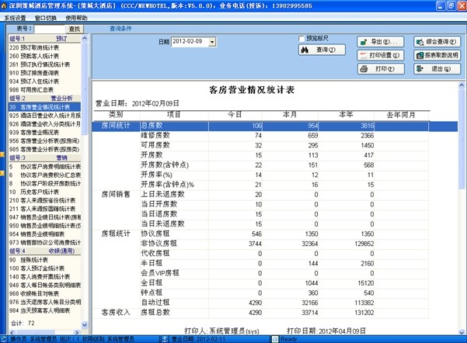Click group header 组号:2 营业分析

pyautogui.click(x=44, y=99)
